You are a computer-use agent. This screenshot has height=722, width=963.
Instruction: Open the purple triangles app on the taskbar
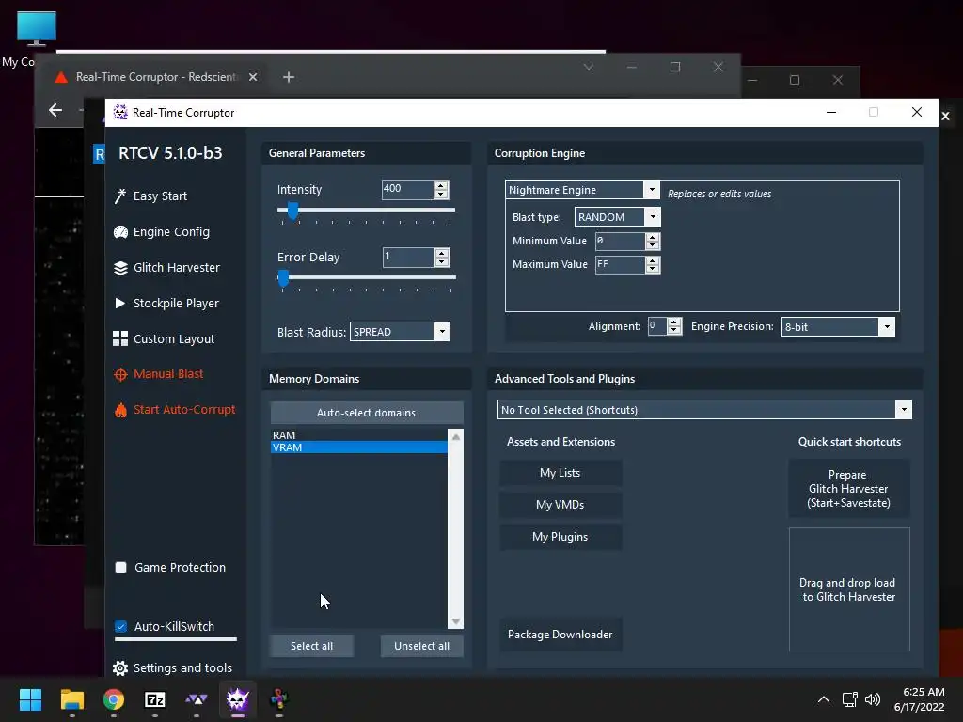tap(196, 699)
